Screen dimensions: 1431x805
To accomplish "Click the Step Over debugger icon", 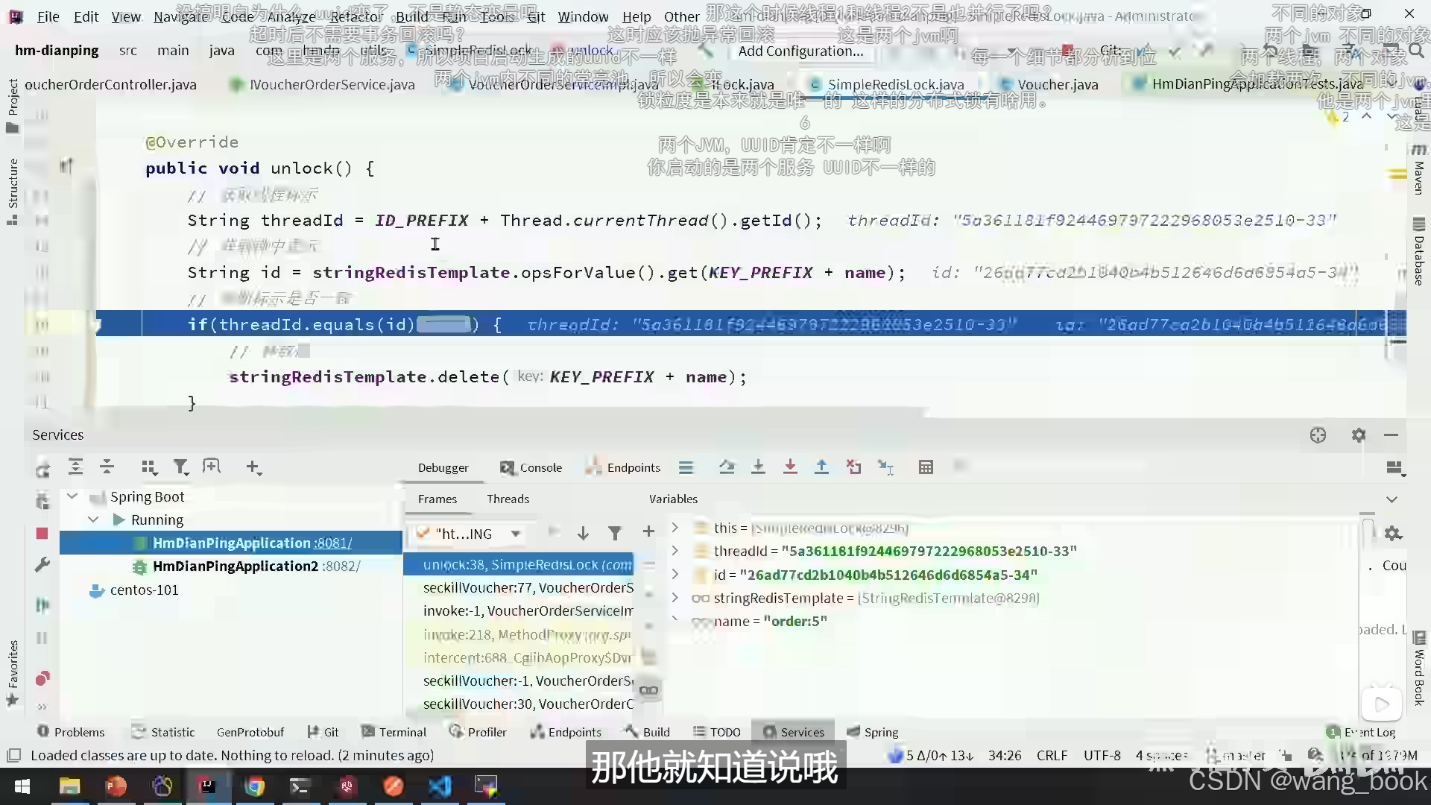I will tap(726, 467).
